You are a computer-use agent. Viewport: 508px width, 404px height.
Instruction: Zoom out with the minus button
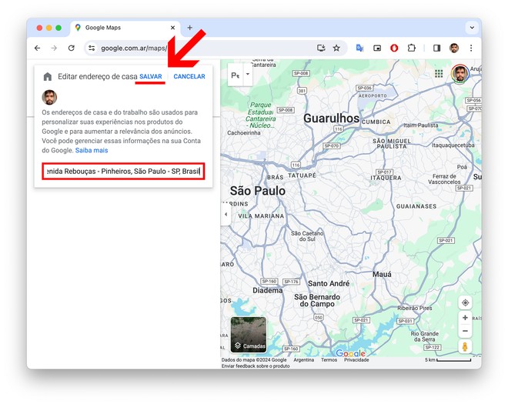tap(465, 331)
